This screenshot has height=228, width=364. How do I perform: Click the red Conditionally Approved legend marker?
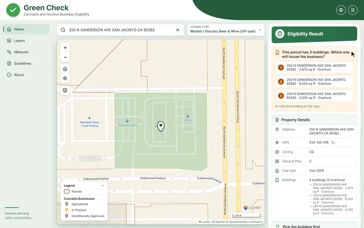click(x=66, y=216)
